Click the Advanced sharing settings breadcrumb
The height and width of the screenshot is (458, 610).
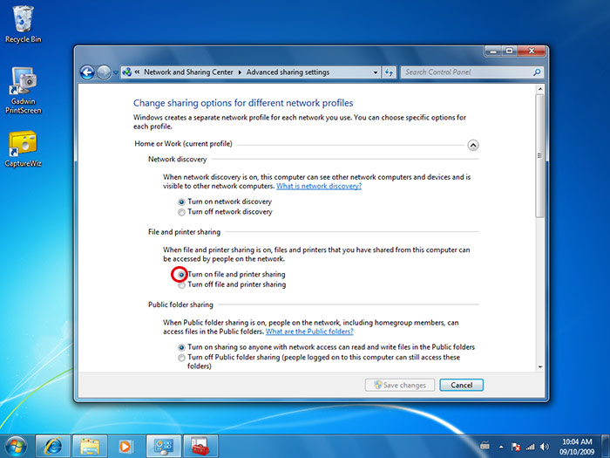[288, 72]
